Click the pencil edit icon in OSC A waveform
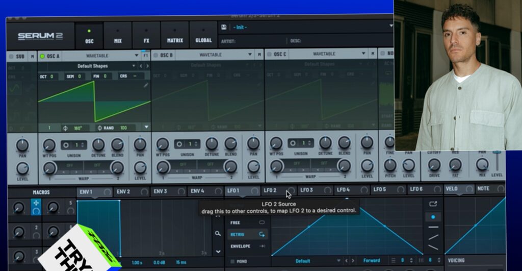The image size is (522, 271). (146, 85)
